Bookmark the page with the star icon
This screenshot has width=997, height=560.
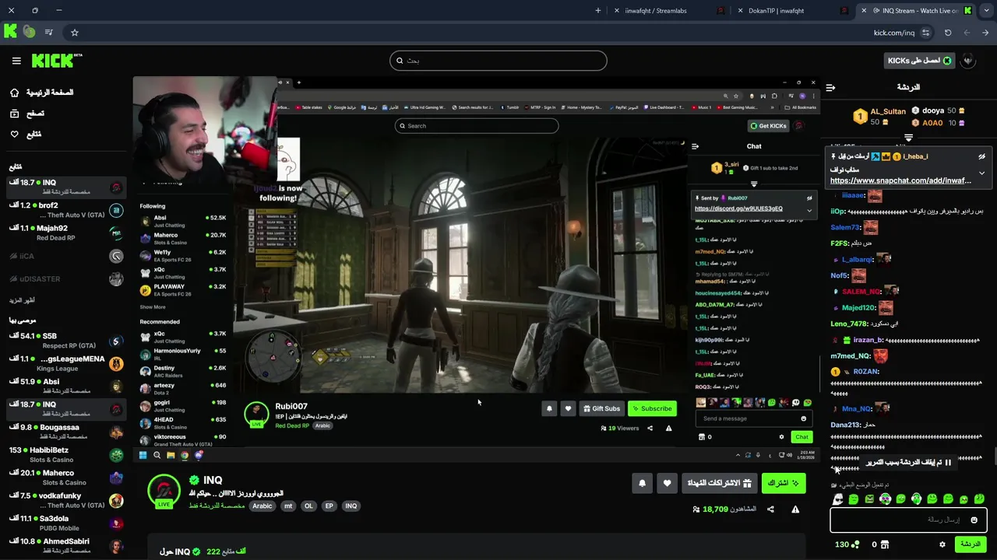coord(75,33)
